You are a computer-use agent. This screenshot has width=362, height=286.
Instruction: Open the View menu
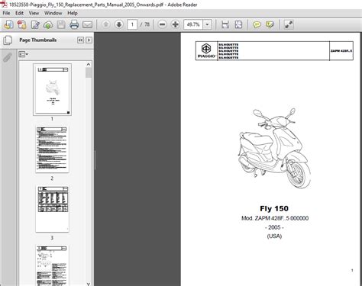pos(34,13)
